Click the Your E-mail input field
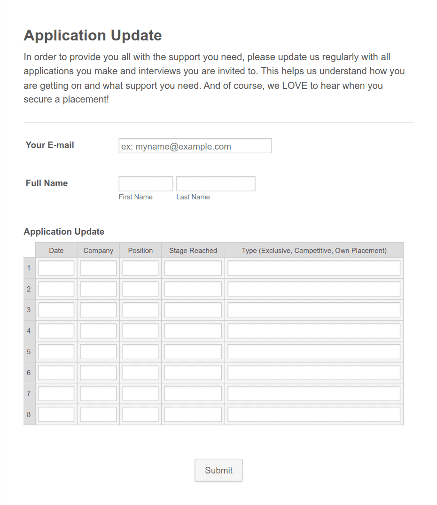This screenshot has width=437, height=505. coord(195,146)
